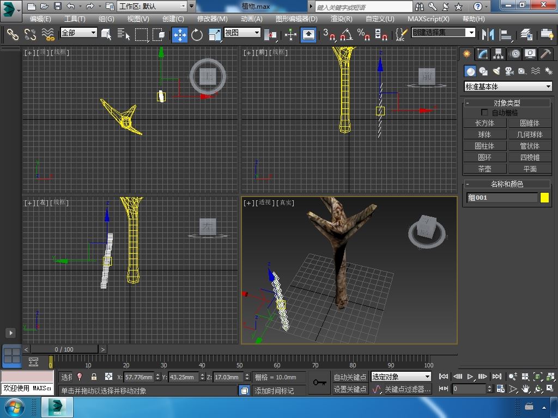Activate the Rotate tool

[x=197, y=35]
